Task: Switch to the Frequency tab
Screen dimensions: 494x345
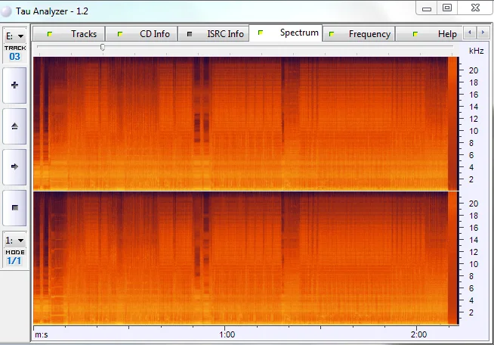Action: pyautogui.click(x=359, y=34)
